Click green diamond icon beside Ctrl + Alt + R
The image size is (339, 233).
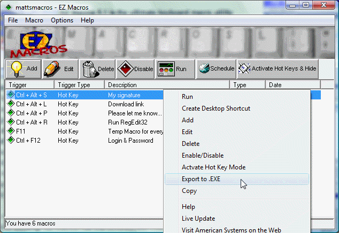click(11, 122)
